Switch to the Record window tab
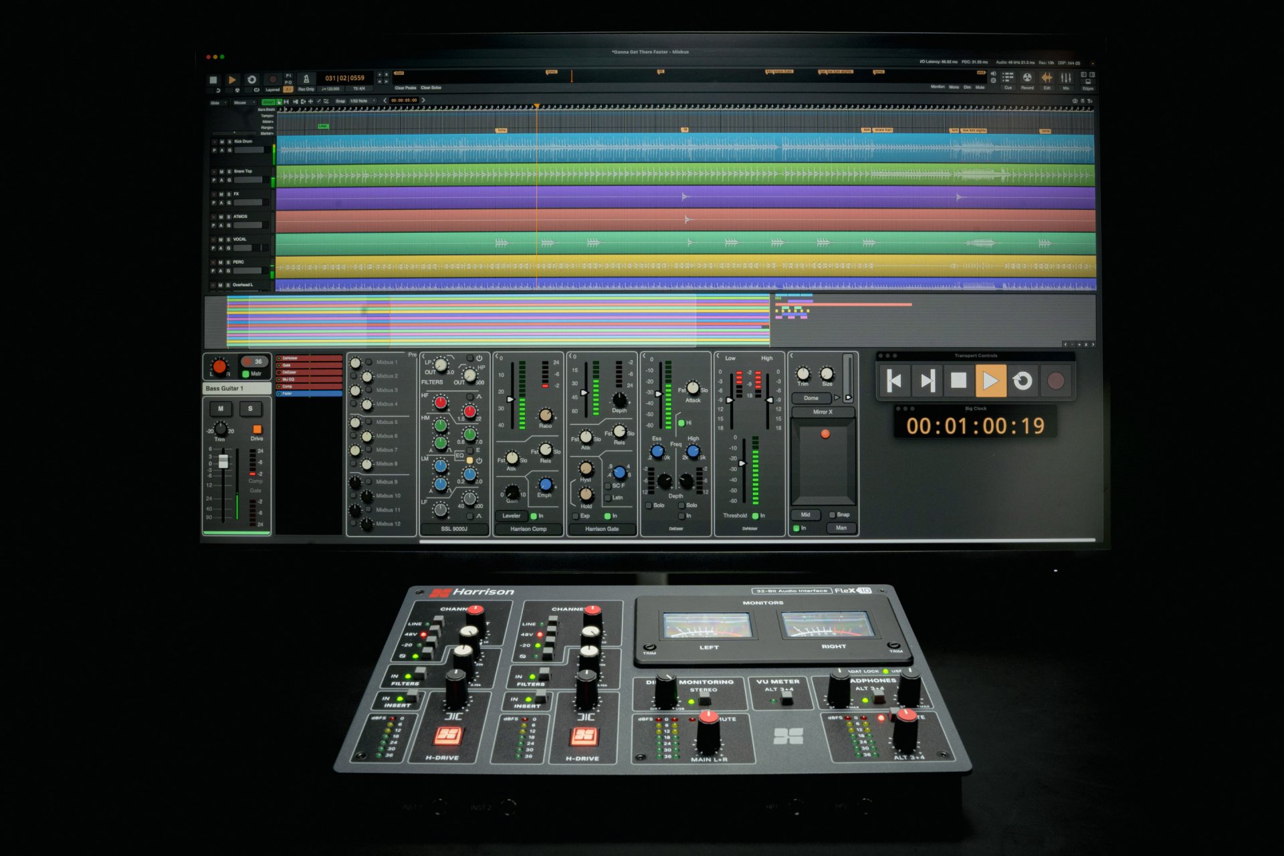Viewport: 1284px width, 856px height. pyautogui.click(x=1027, y=80)
